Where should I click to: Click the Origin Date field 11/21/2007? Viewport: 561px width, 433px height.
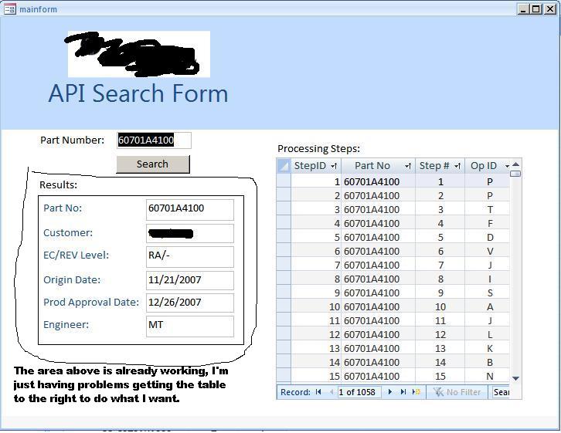pyautogui.click(x=190, y=280)
